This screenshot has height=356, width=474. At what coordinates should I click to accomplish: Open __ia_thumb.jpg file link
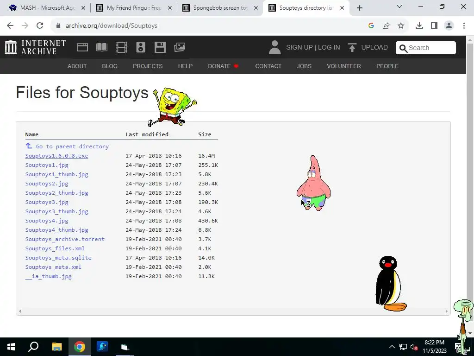(x=48, y=276)
